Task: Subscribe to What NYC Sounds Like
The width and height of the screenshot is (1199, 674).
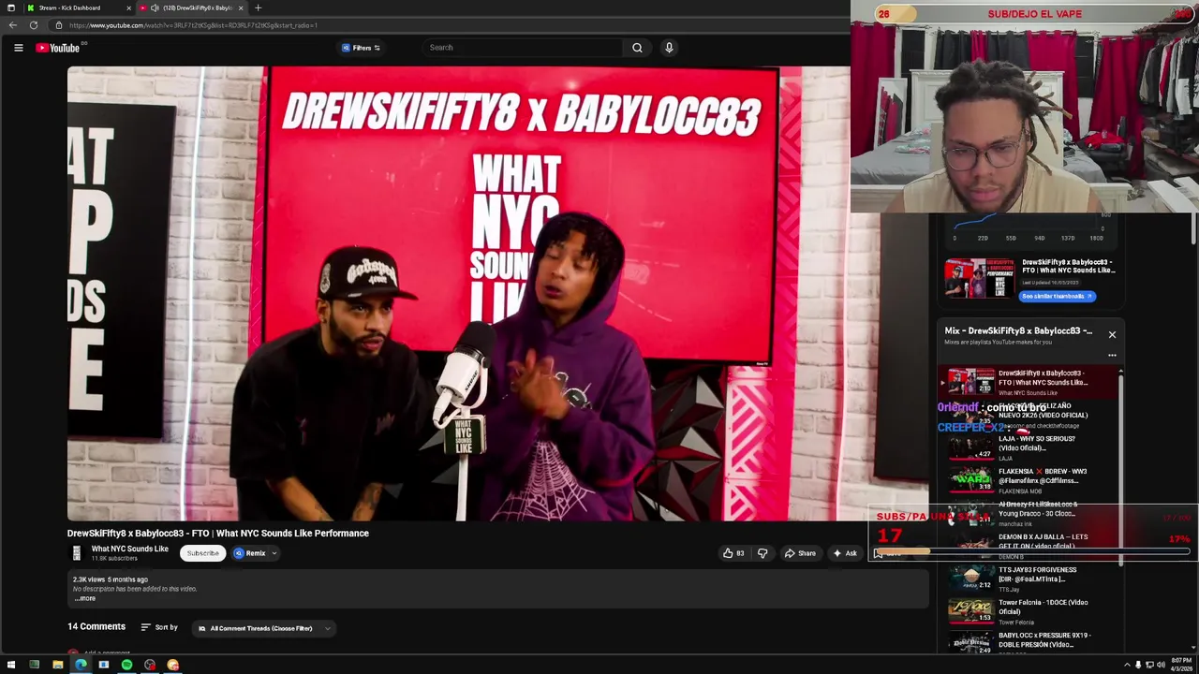Action: (202, 553)
